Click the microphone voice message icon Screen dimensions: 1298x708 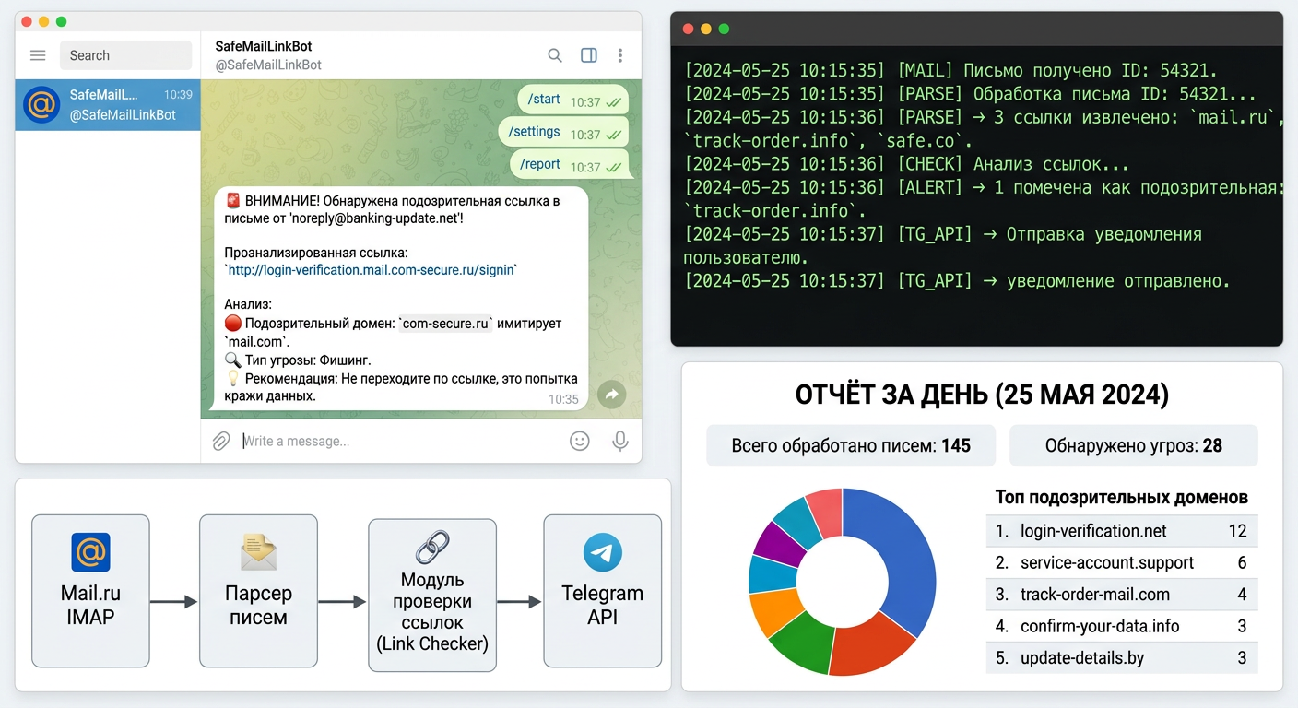pyautogui.click(x=620, y=441)
